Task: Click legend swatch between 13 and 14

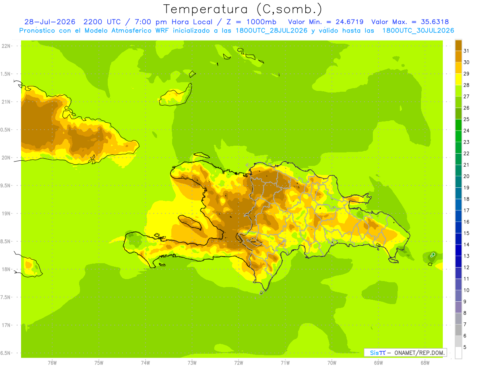Action: click(458, 250)
